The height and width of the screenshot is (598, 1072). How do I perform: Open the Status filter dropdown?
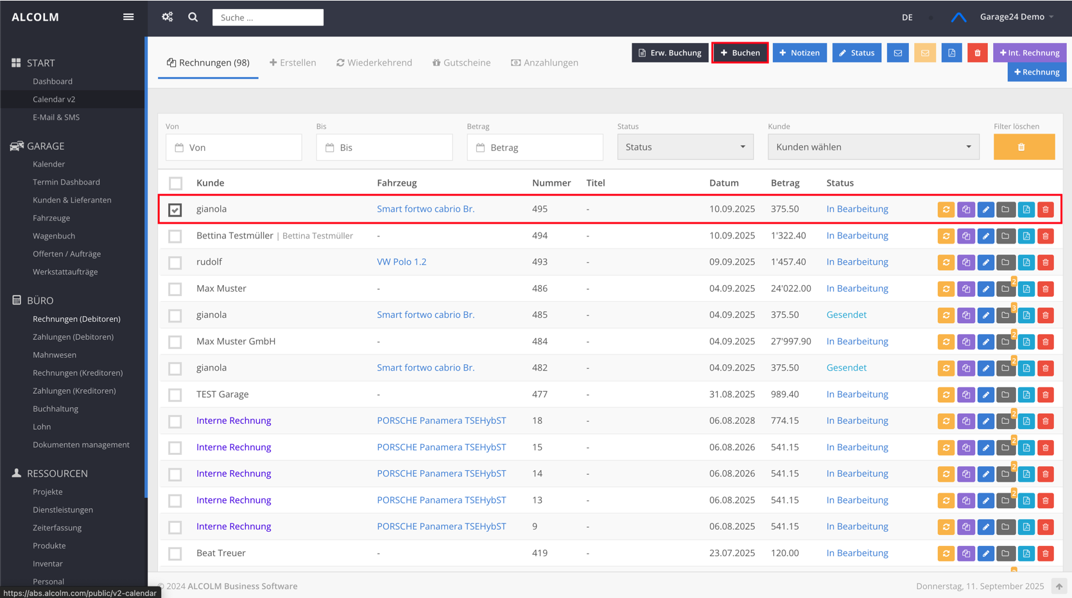coord(685,147)
